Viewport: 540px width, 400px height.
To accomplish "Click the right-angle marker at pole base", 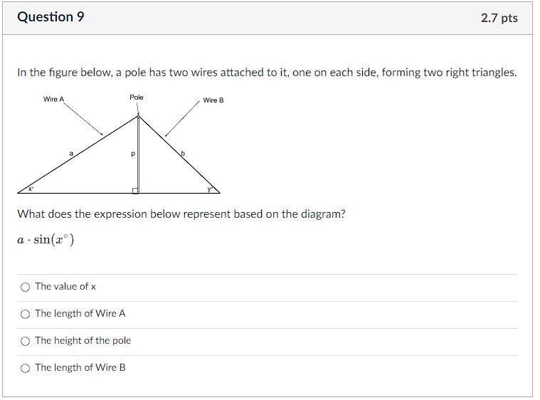I will [135, 191].
